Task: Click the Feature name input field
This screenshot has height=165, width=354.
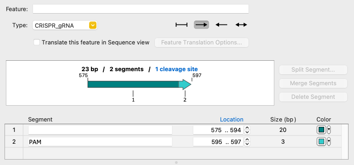Action: pyautogui.click(x=141, y=9)
